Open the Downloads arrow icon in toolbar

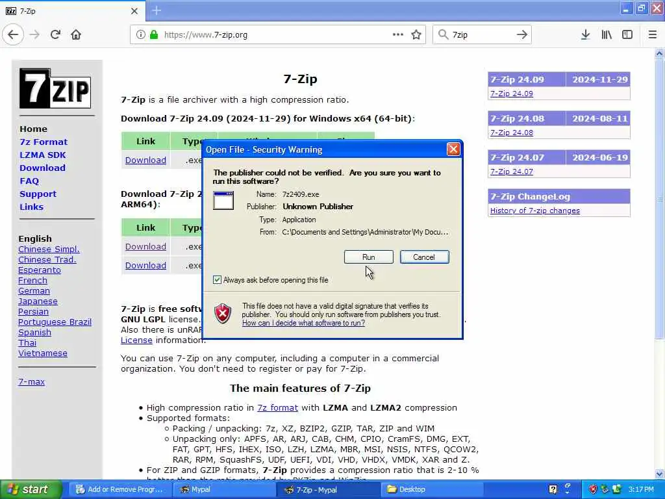pos(586,34)
